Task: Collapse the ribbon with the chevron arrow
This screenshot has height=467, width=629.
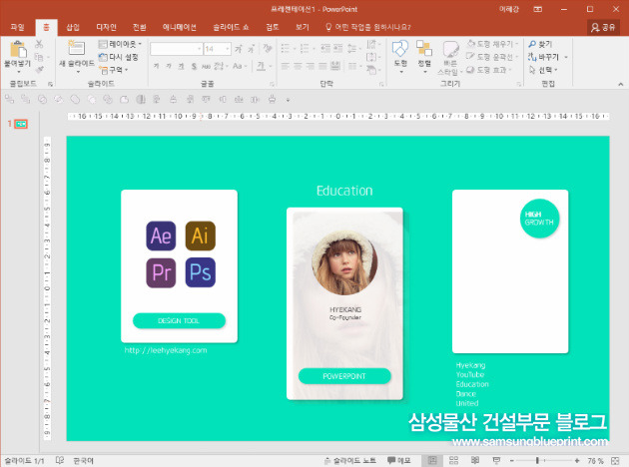Action: (620, 84)
